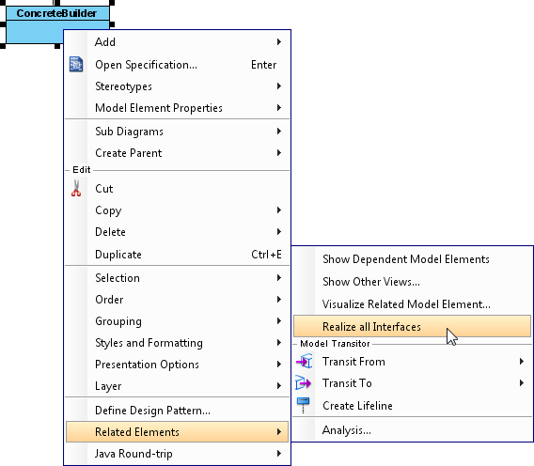Click the Create Lifeline icon
Image resolution: width=534 pixels, height=466 pixels.
click(303, 405)
